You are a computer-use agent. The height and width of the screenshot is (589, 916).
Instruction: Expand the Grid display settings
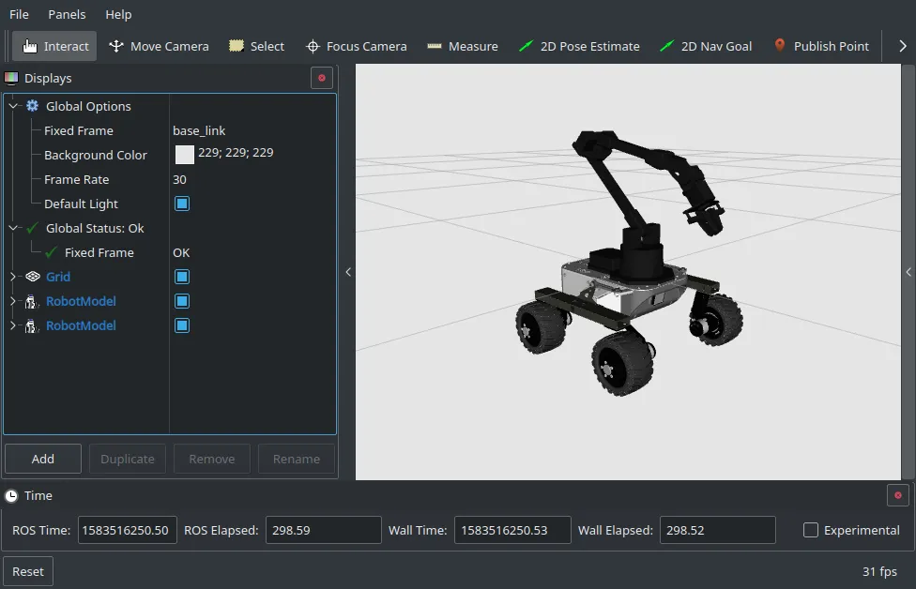click(12, 277)
